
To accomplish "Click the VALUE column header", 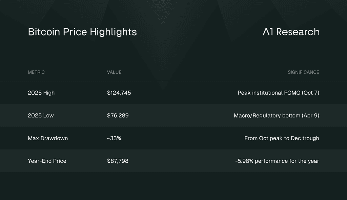I will pyautogui.click(x=114, y=72).
